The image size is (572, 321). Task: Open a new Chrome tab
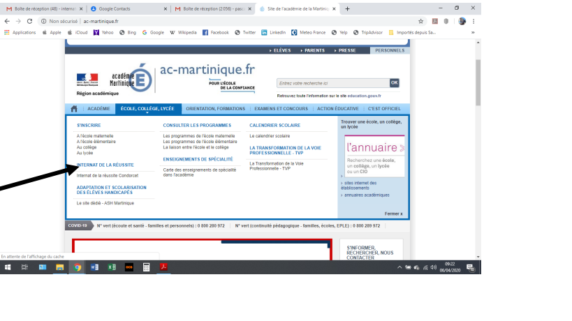[348, 8]
